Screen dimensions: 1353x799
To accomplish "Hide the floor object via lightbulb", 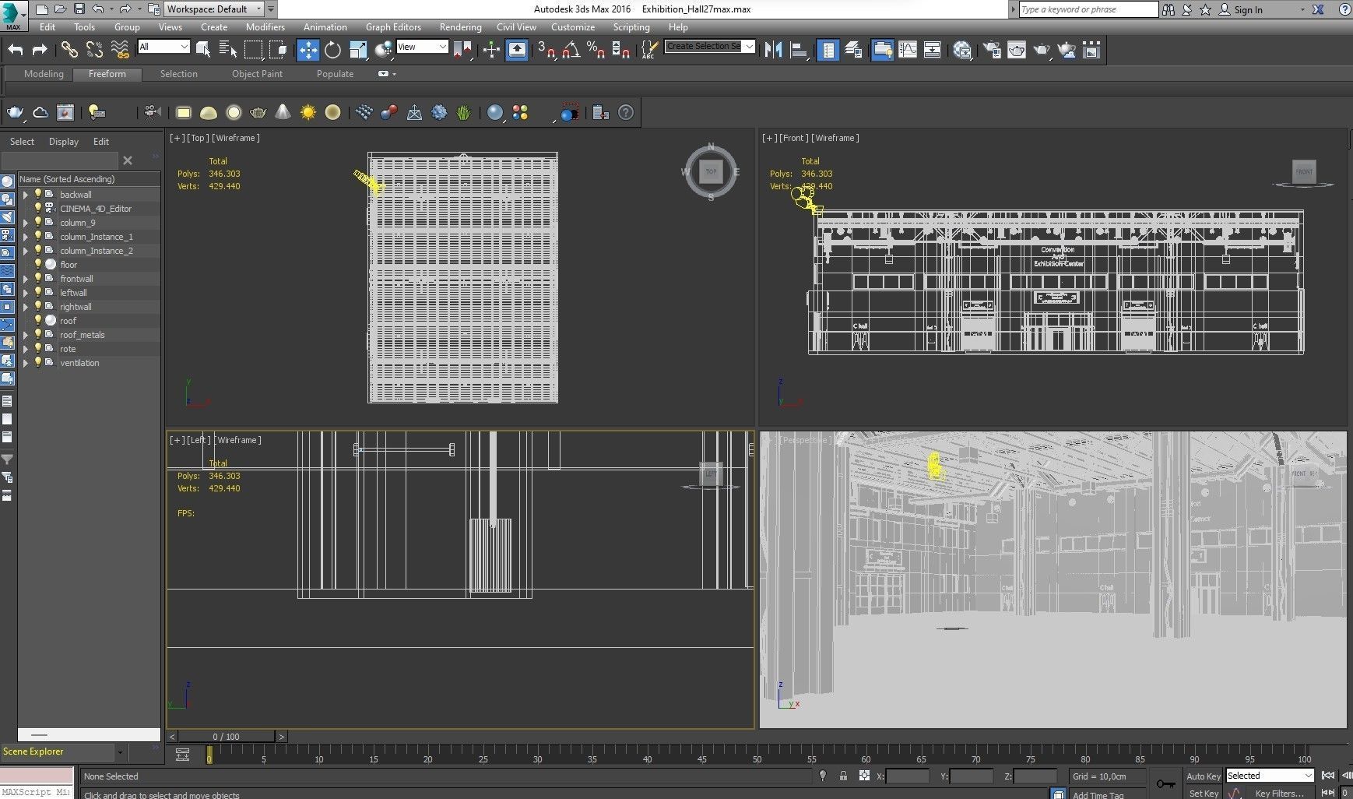I will point(37,265).
